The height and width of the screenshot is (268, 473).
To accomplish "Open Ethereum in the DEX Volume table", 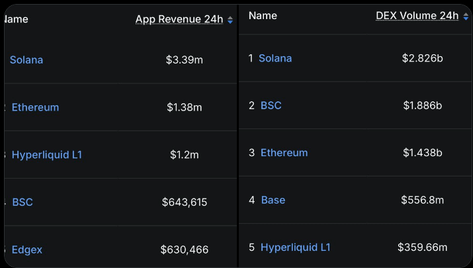I will (x=284, y=153).
